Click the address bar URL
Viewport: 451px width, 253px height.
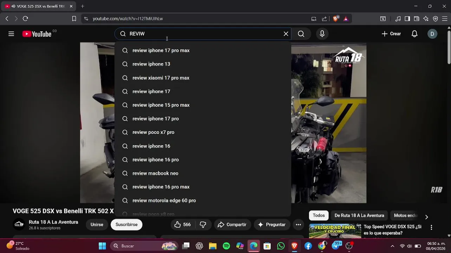pyautogui.click(x=128, y=19)
